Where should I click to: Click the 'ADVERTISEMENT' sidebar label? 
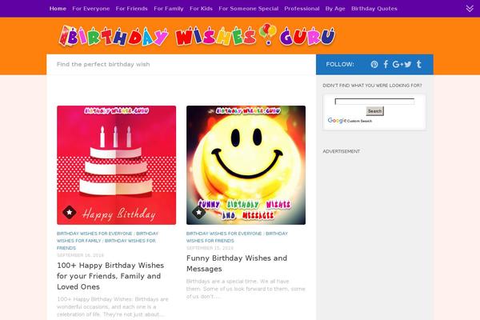point(342,151)
